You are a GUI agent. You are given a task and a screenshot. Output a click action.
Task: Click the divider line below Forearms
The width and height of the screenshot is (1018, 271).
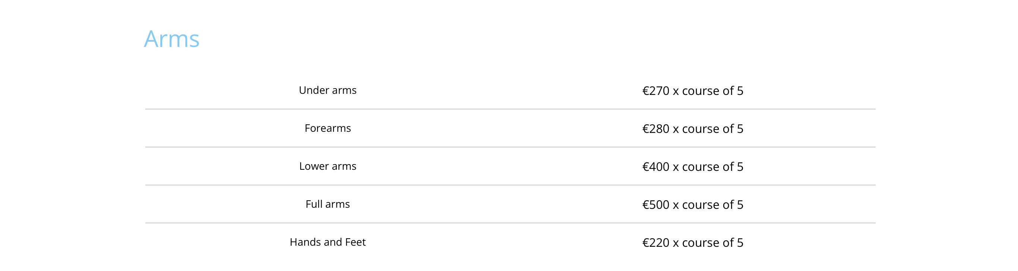[x=510, y=147]
